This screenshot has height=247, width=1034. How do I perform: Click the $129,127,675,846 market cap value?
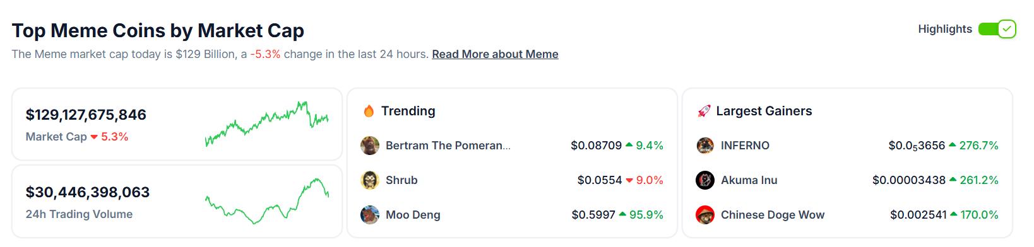tap(86, 115)
